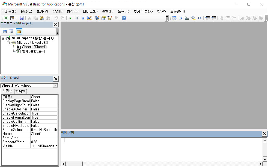
Task: Click the Insert UserForm toolbar icon
Action: pyautogui.click(x=12, y=18)
